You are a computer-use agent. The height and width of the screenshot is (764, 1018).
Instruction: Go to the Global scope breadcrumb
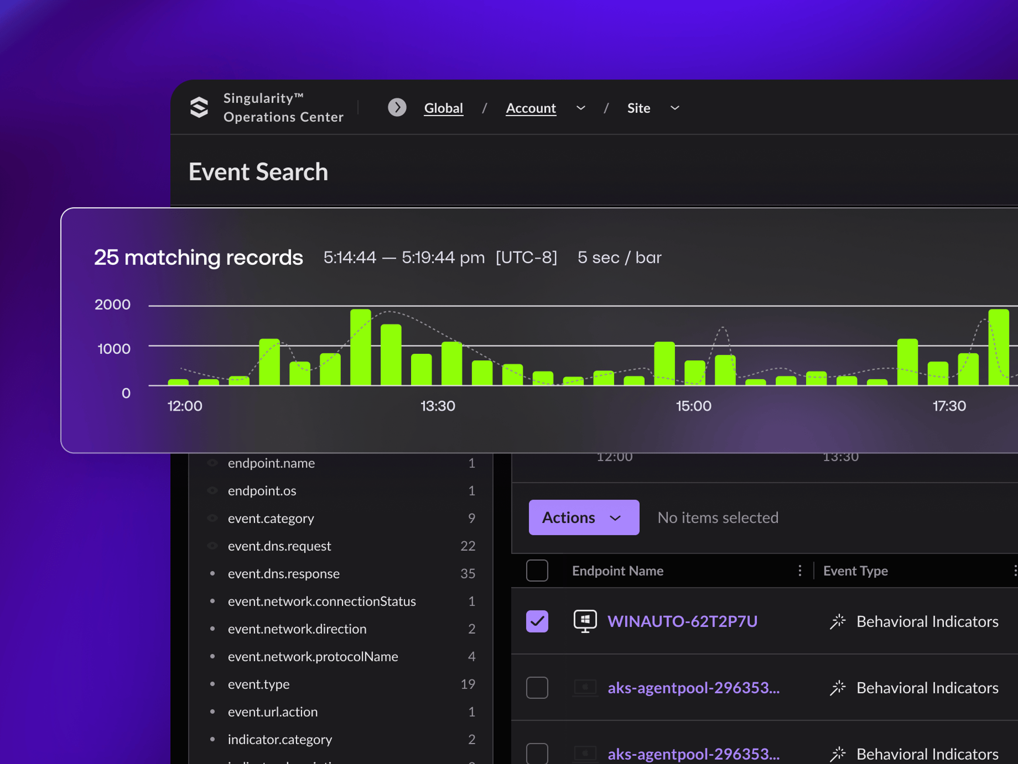pos(444,108)
